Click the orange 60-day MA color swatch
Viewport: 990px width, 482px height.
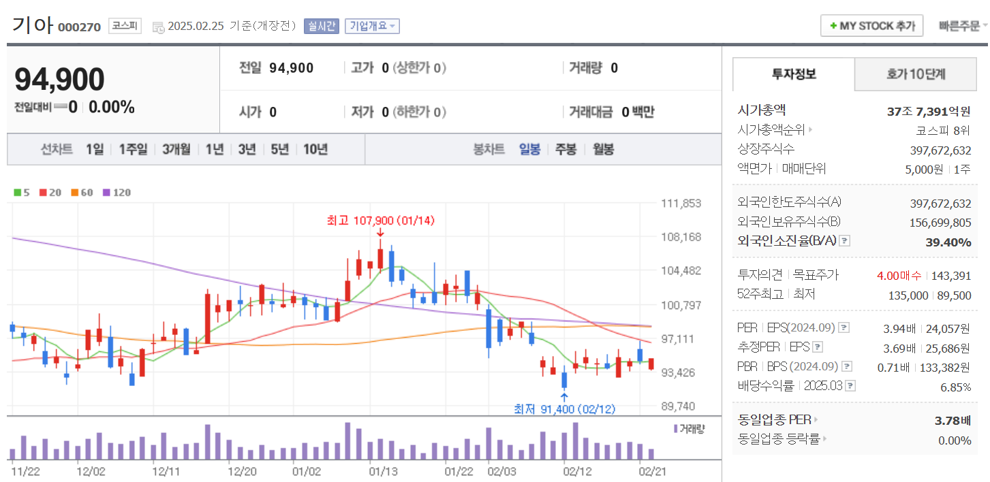tap(75, 193)
